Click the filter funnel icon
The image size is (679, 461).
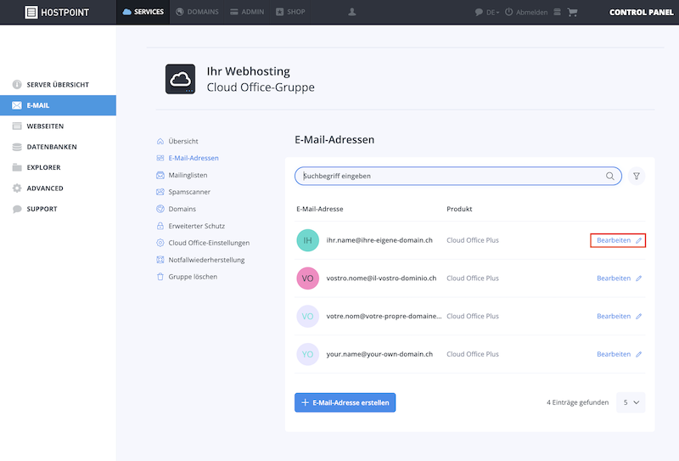(x=636, y=176)
